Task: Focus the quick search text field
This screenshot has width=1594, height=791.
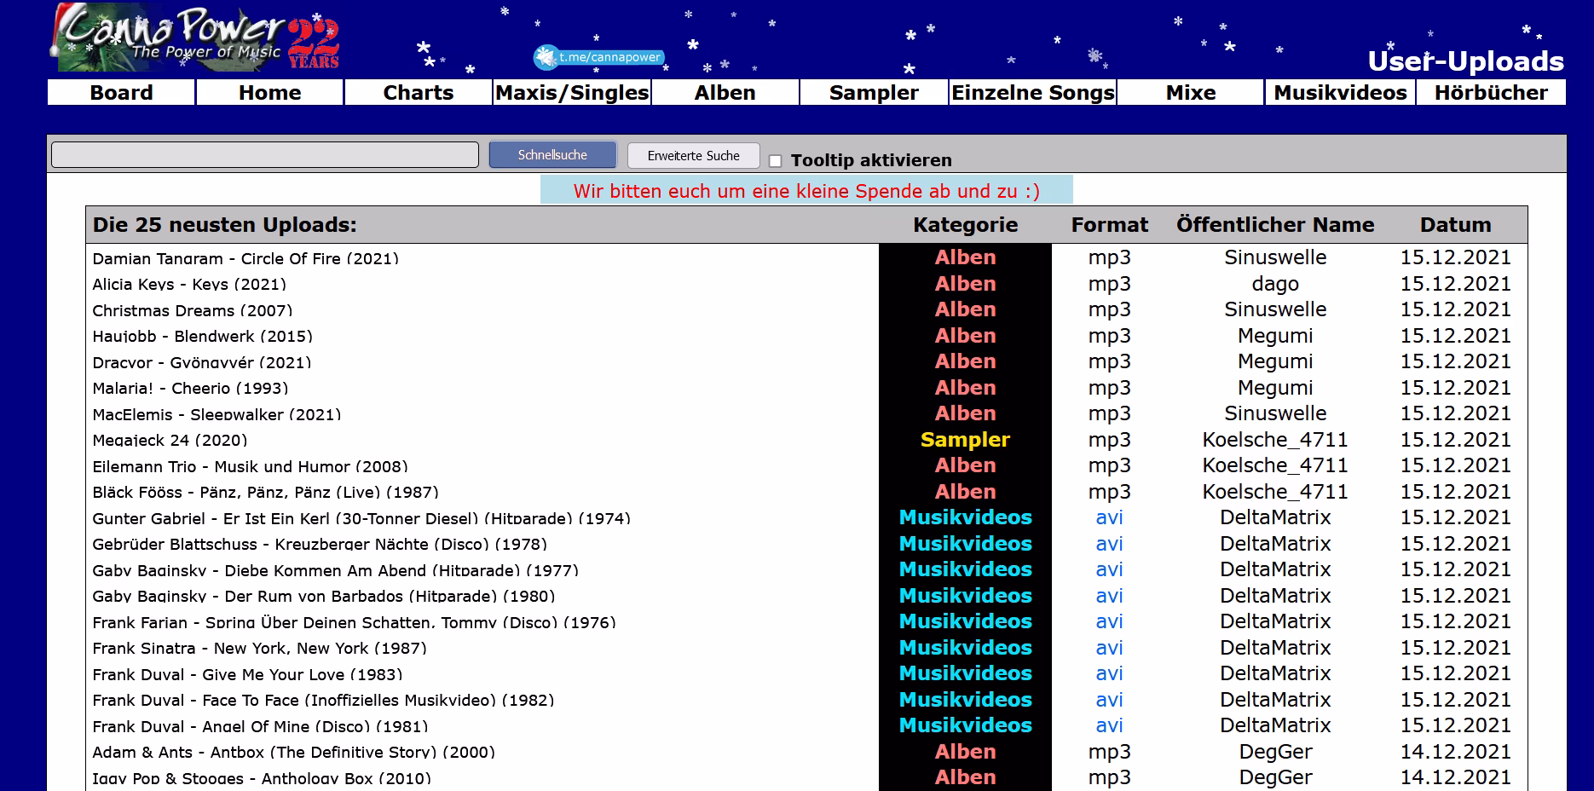Action: (x=265, y=155)
